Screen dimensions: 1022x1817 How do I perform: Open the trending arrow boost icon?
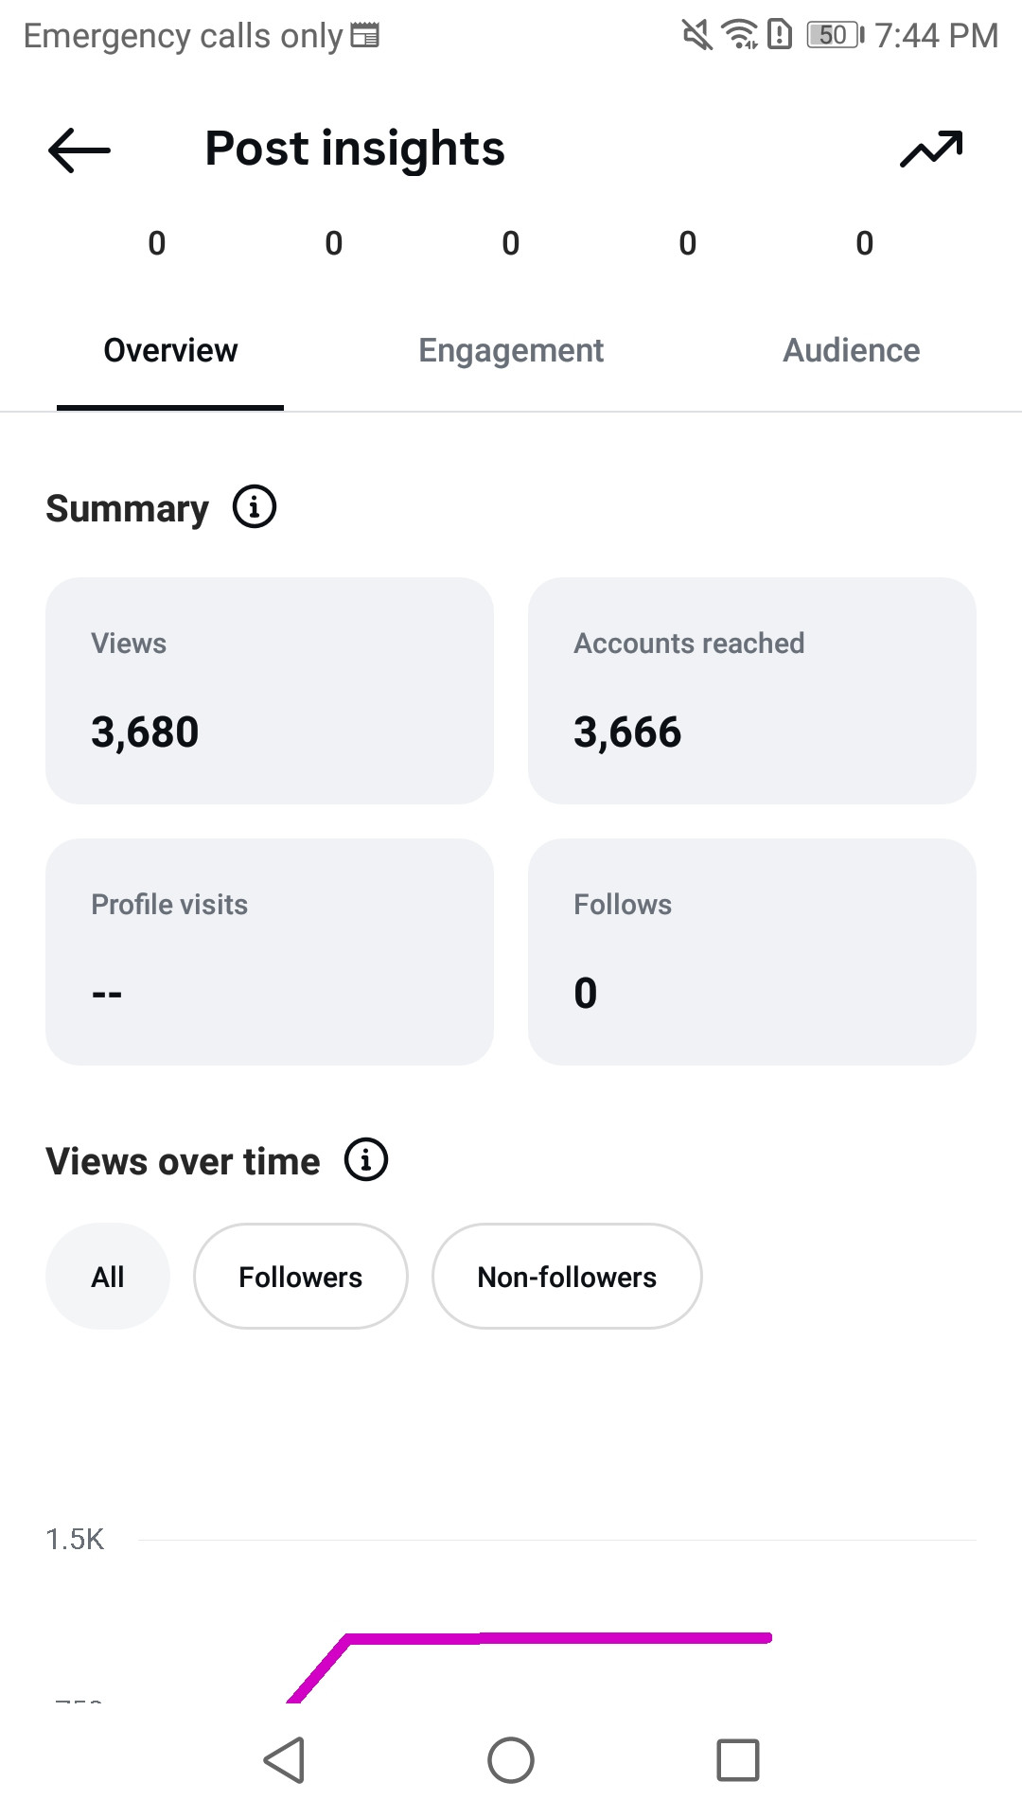(931, 150)
